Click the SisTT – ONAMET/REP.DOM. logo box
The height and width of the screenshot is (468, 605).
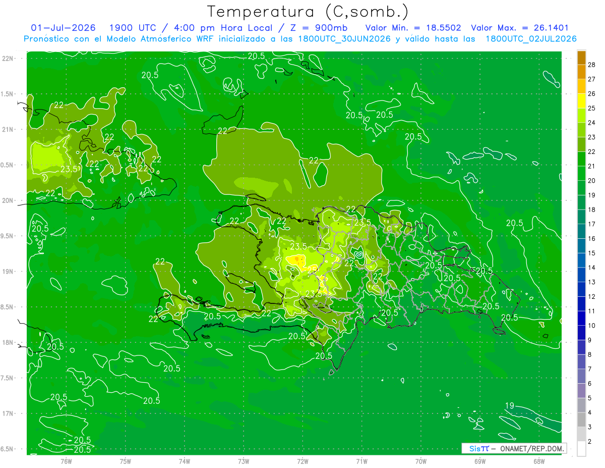(514, 448)
